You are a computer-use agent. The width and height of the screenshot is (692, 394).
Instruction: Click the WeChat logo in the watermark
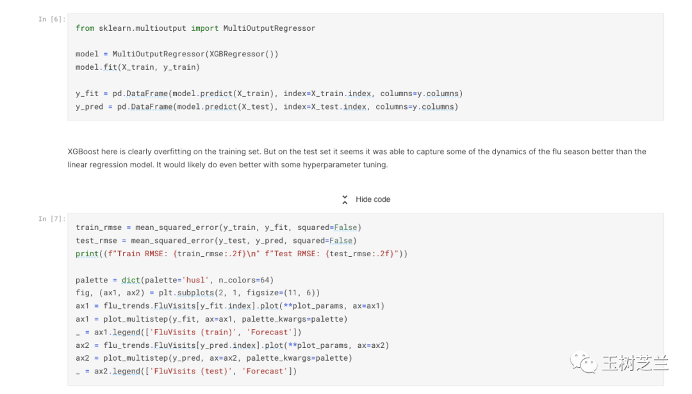pyautogui.click(x=583, y=363)
